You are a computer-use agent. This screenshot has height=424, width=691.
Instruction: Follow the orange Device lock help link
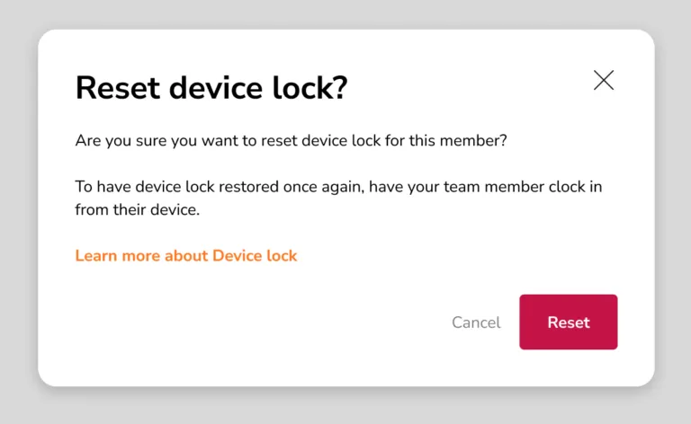pyautogui.click(x=186, y=256)
